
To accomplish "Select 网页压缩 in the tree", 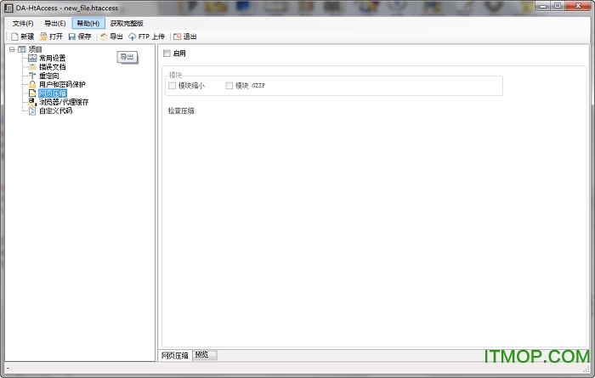I will (53, 93).
